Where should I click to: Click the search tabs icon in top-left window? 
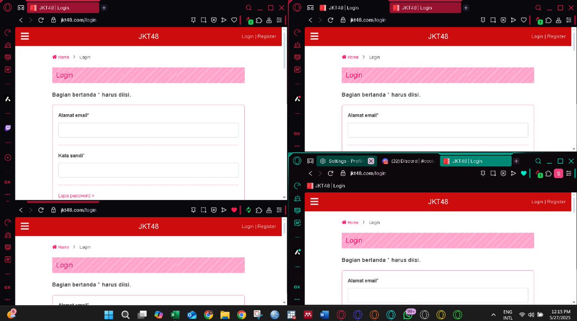pyautogui.click(x=249, y=8)
